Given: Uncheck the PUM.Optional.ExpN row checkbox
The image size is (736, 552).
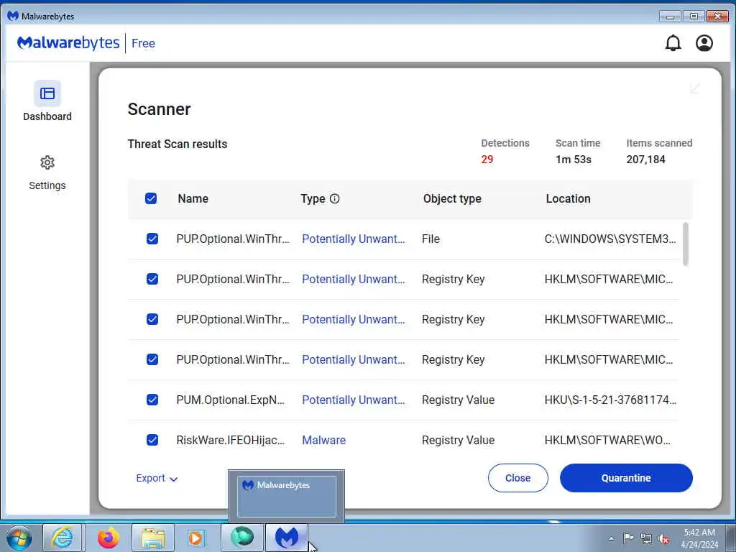Looking at the screenshot, I should click(152, 400).
